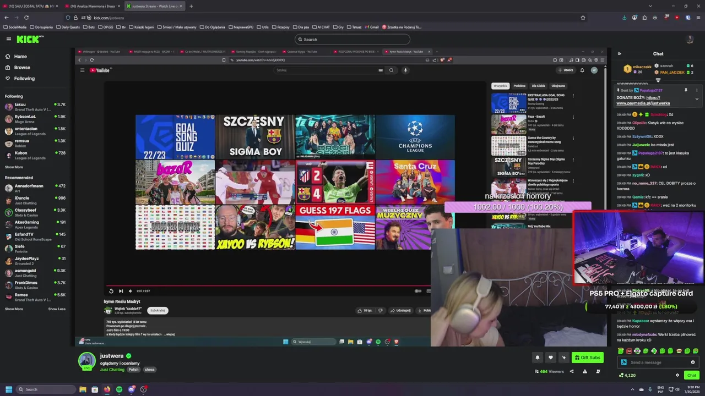
Task: Open Firefox account icon
Action: pos(634,18)
